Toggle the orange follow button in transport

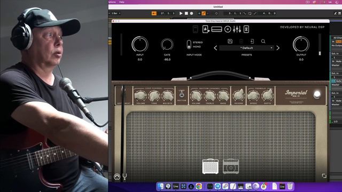(x=154, y=13)
